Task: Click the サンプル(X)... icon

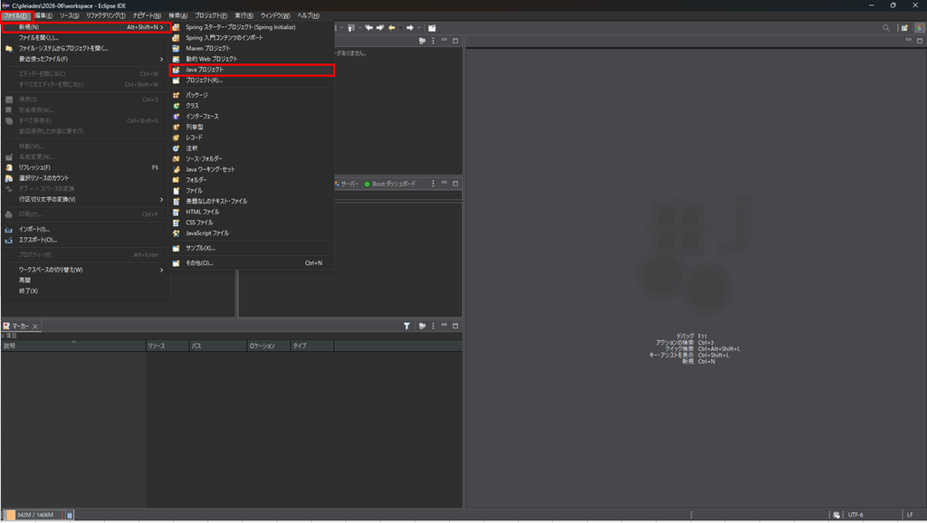Action: (177, 248)
